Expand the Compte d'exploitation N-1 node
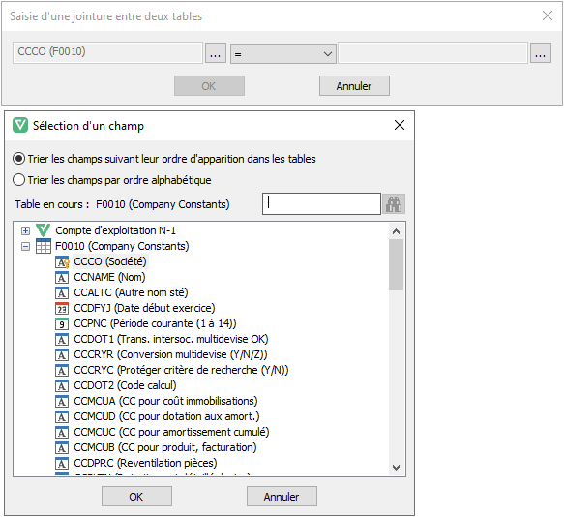 tap(25, 230)
